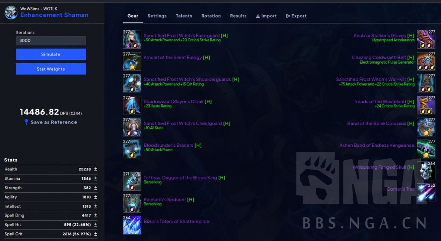Click the Ashen Band of Endless Vengeance icon
The height and width of the screenshot is (241, 441).
pos(426,149)
